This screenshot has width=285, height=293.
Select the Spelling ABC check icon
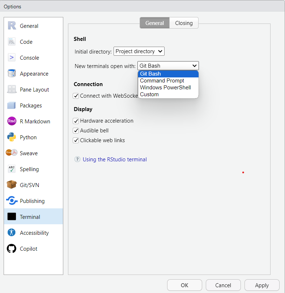(x=12, y=169)
